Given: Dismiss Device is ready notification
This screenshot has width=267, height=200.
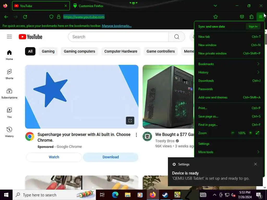Looking at the screenshot, I should point(256,164).
